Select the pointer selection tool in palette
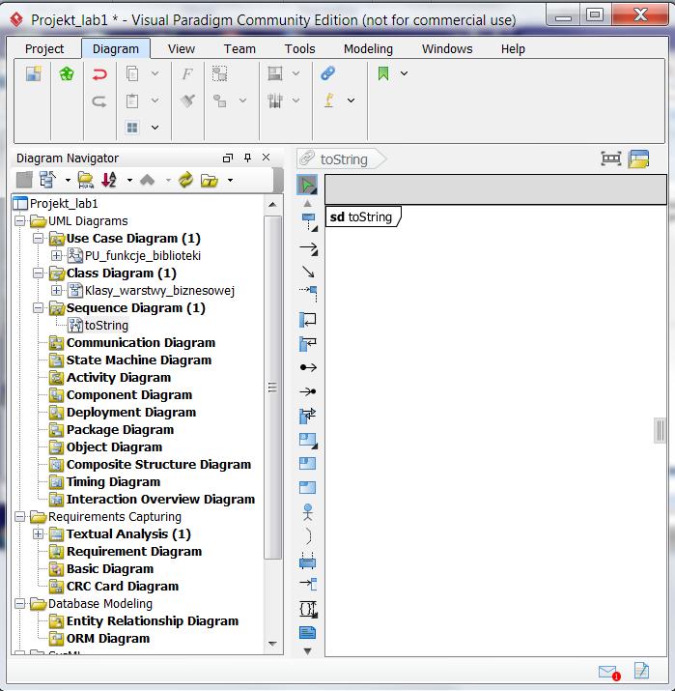The height and width of the screenshot is (691, 675). pyautogui.click(x=307, y=185)
